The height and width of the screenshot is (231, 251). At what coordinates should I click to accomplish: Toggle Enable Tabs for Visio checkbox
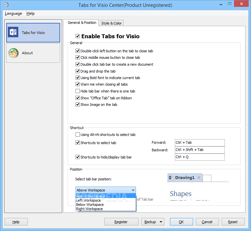pos(78,36)
